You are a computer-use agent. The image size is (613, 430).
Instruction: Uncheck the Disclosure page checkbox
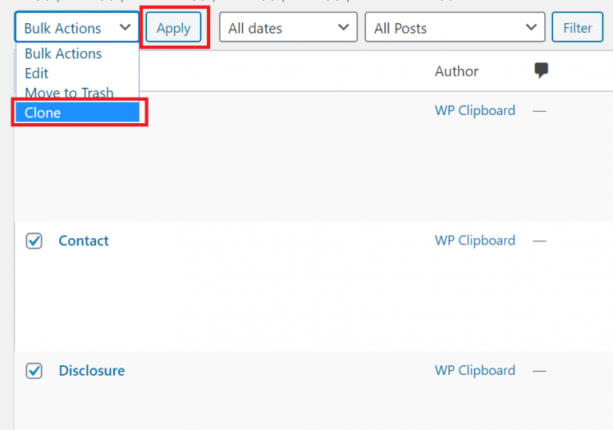click(34, 371)
